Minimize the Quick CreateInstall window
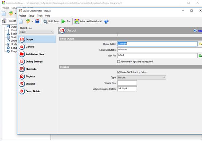Screen dimensions: 202x141 pos(183,11)
